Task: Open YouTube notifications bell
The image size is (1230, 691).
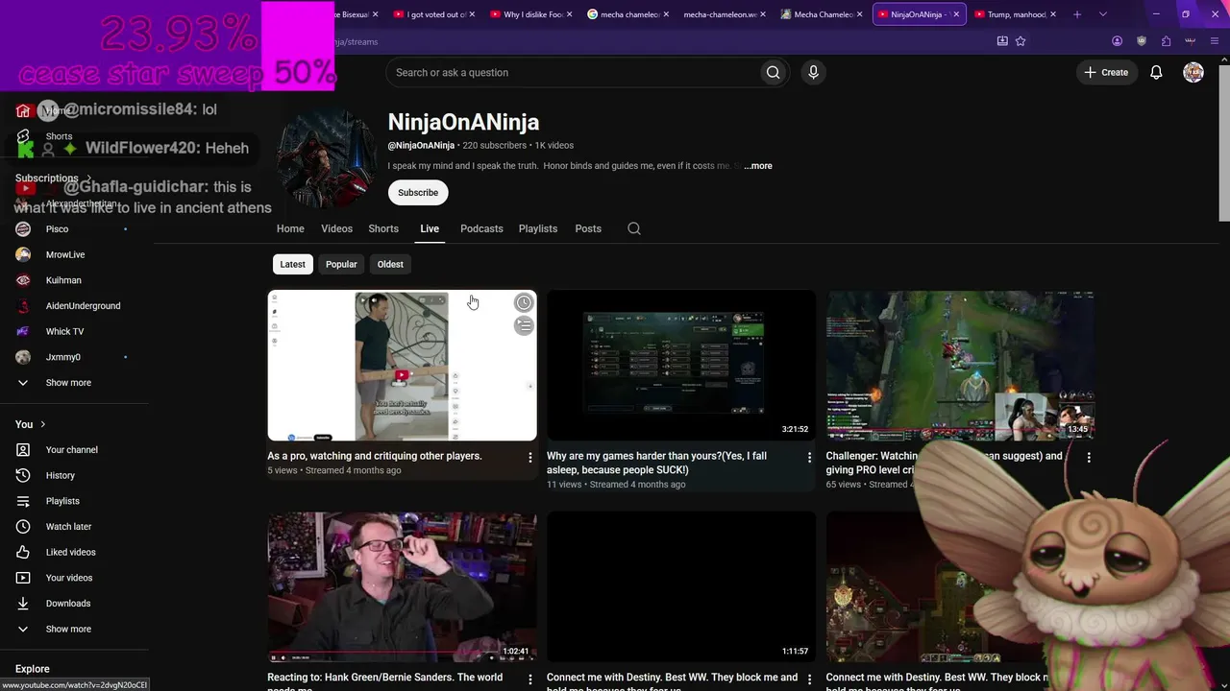Action: (x=1156, y=73)
